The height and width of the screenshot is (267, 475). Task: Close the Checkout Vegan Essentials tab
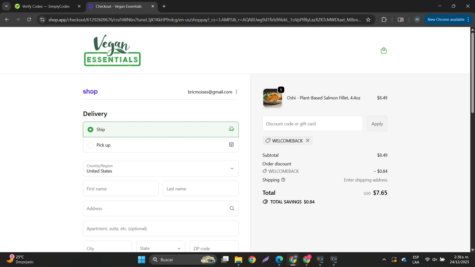153,6
